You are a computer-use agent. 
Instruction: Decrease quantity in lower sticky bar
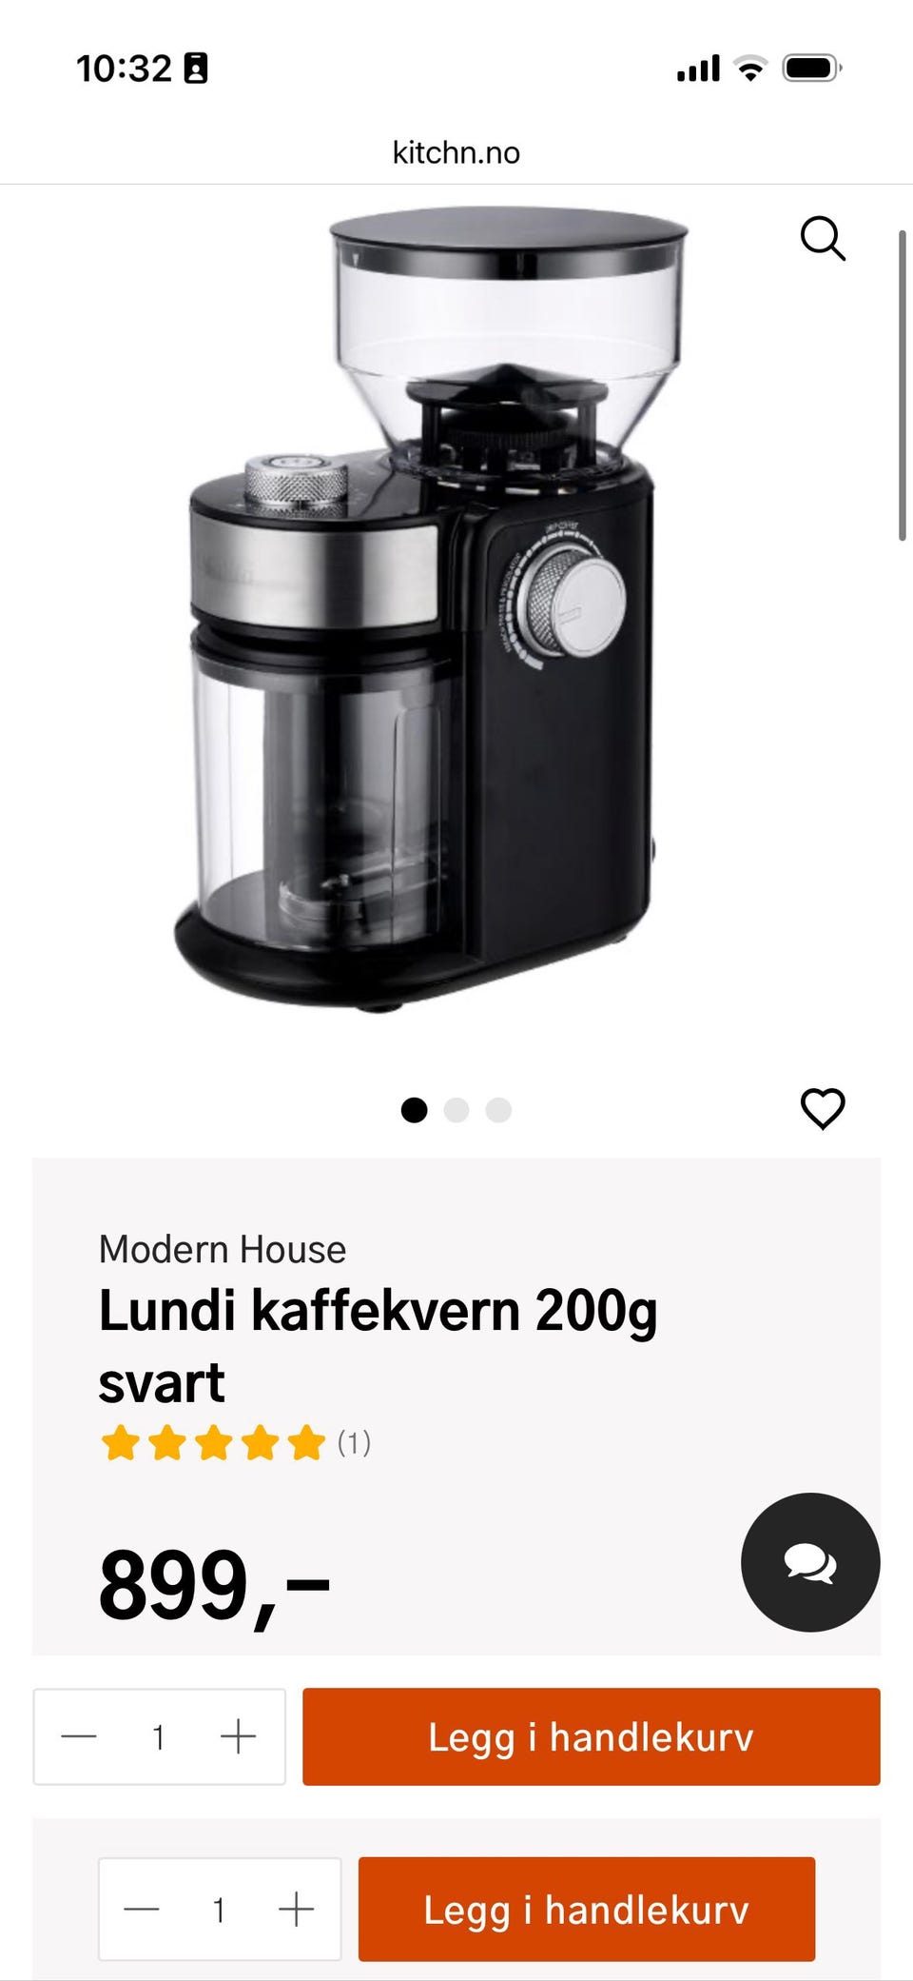[142, 1909]
